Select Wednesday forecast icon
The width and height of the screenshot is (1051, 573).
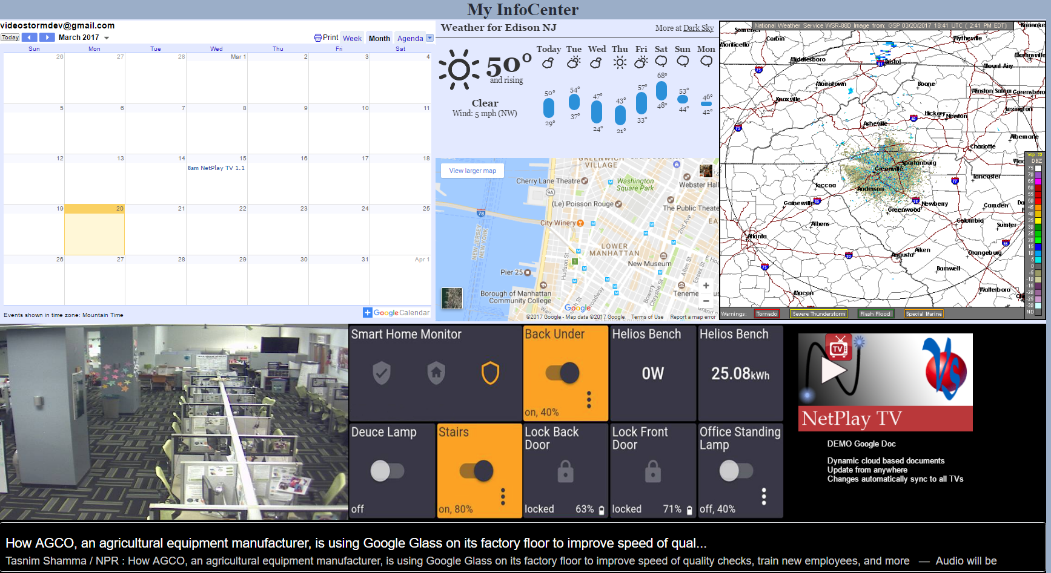point(596,62)
